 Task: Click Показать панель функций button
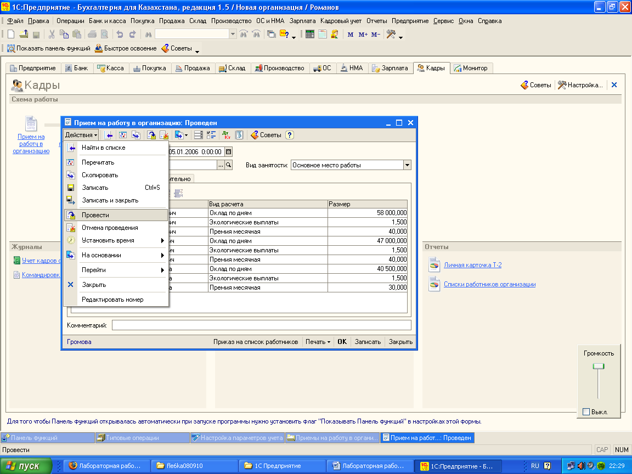click(49, 48)
